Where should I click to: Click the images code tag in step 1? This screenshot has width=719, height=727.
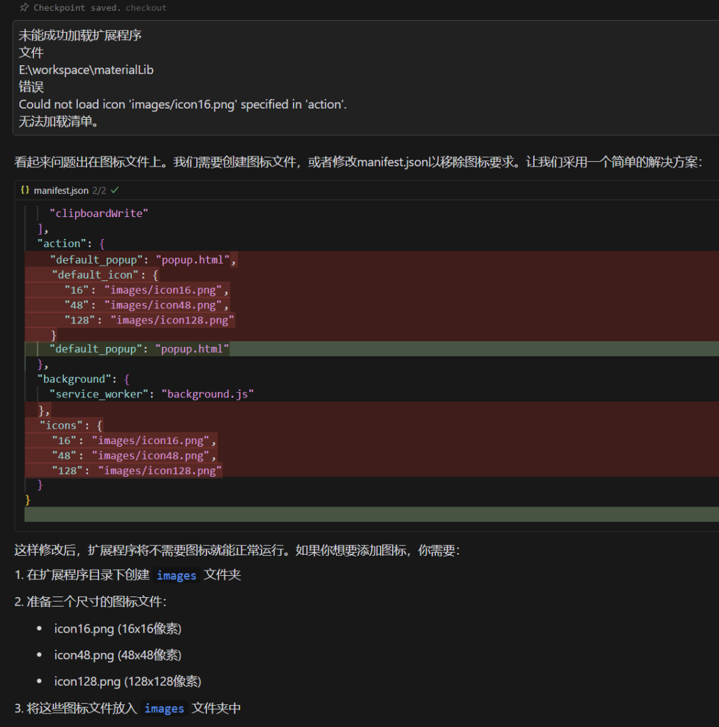[176, 575]
